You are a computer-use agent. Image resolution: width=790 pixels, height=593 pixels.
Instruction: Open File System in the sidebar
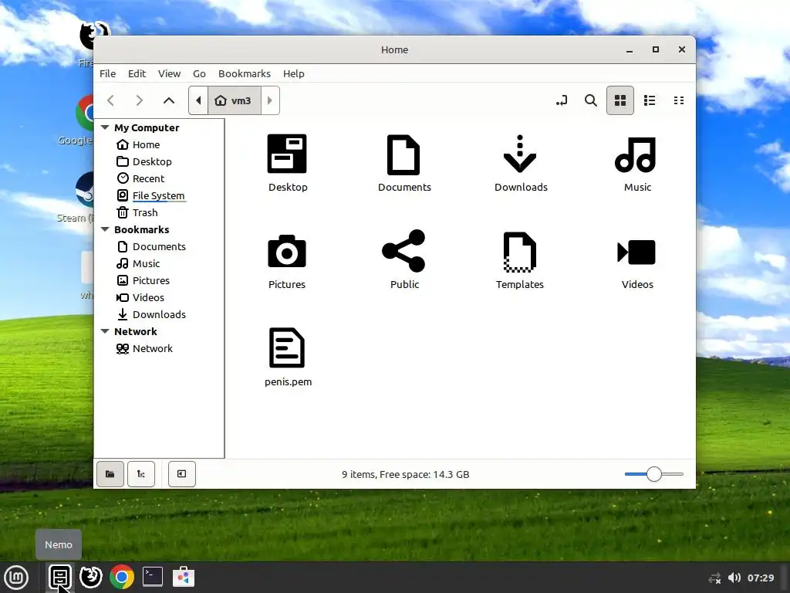pyautogui.click(x=159, y=195)
